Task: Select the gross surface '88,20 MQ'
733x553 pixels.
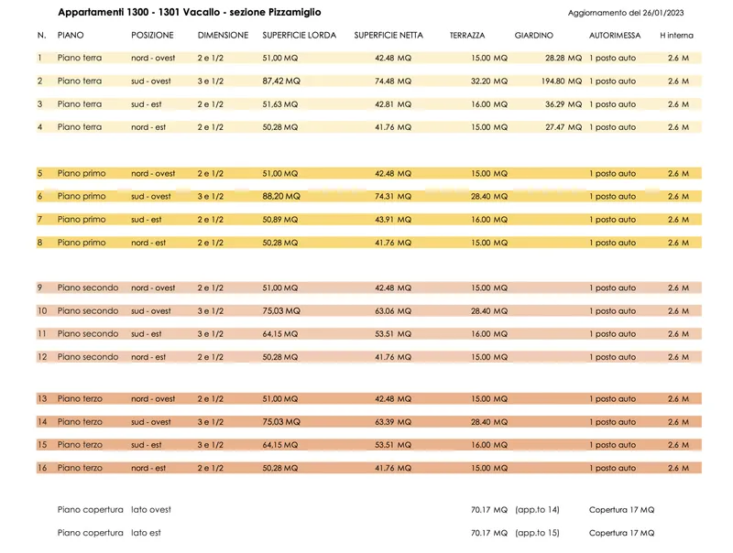Action: (281, 196)
